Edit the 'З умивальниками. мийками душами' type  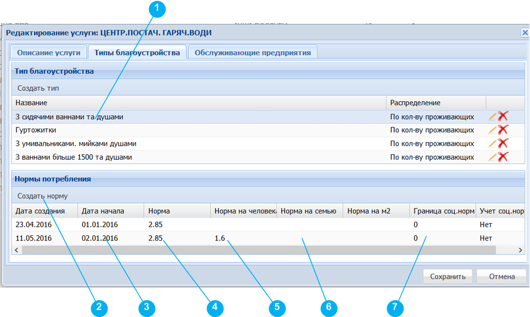tap(493, 143)
